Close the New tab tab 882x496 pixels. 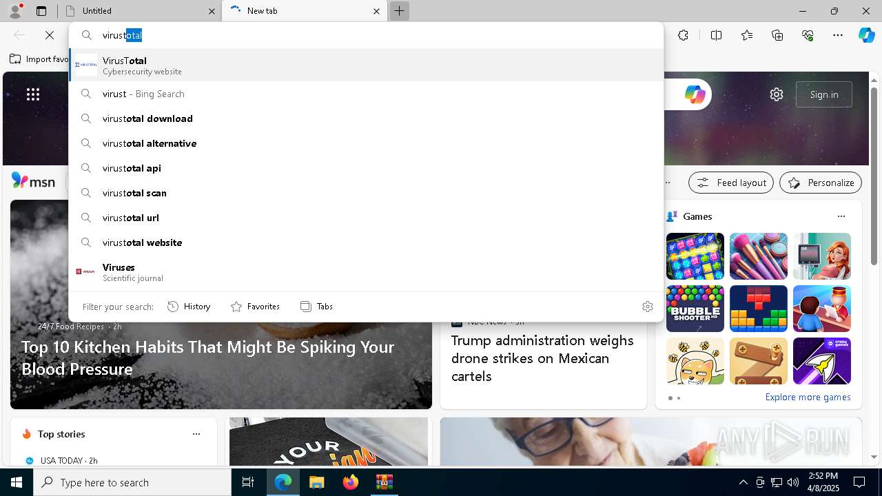point(376,11)
